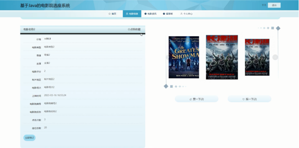Like the movie with 赞一下(2)
Screen dimensions: 299x148
coord(197,99)
